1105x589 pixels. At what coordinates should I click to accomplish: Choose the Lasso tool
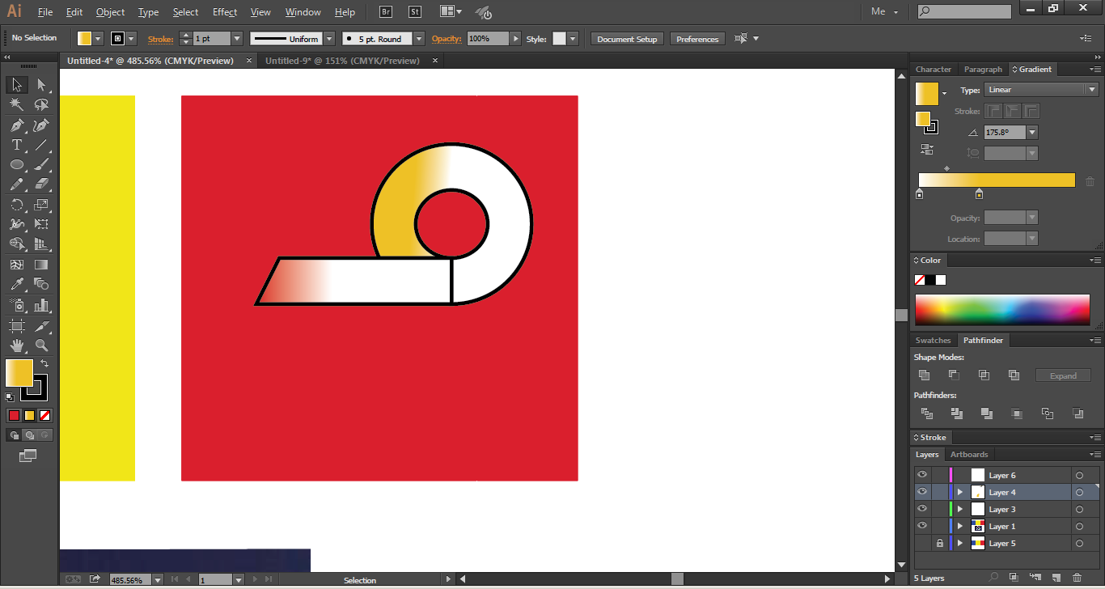(x=42, y=105)
